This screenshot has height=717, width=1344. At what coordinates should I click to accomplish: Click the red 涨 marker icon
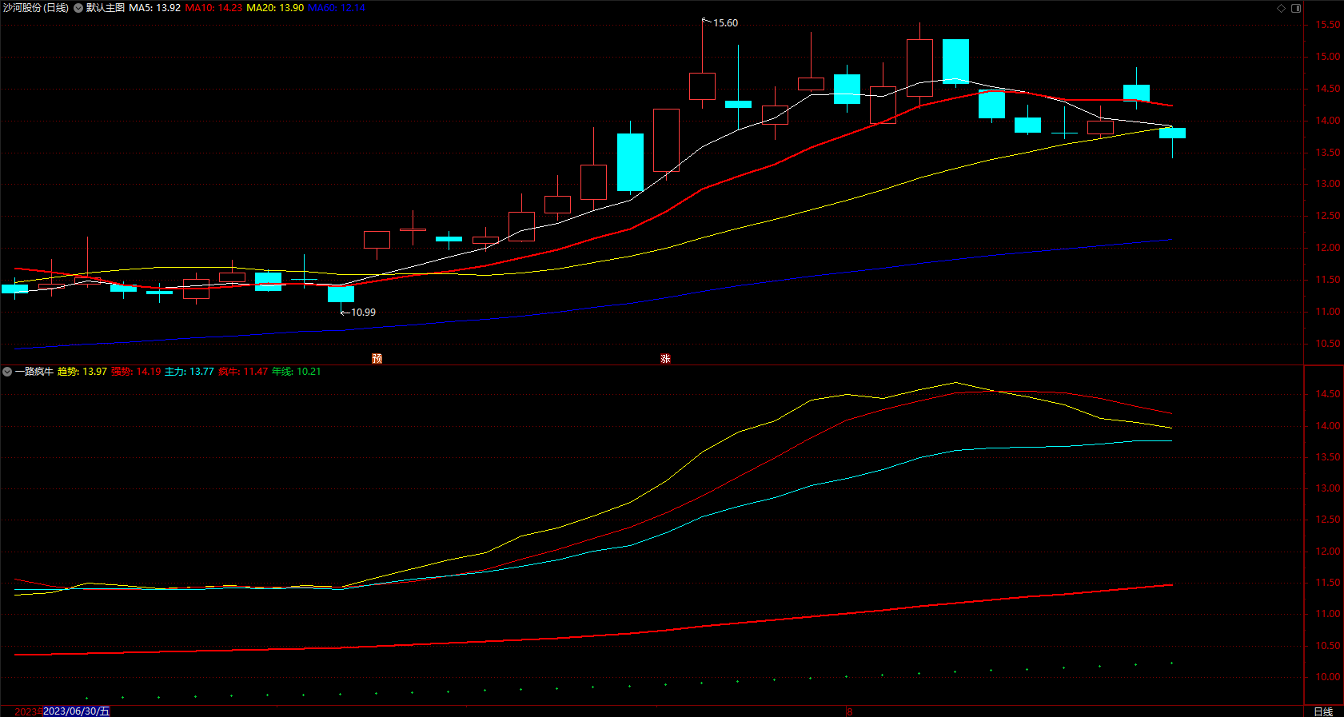click(665, 359)
